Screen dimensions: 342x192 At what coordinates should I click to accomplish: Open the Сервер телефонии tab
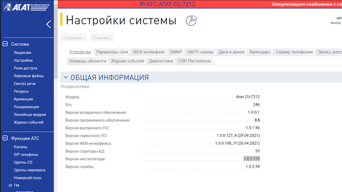coord(294,52)
